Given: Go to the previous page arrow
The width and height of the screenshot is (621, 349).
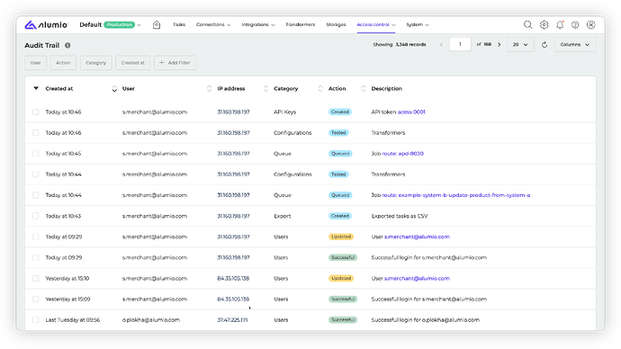Looking at the screenshot, I should [441, 45].
